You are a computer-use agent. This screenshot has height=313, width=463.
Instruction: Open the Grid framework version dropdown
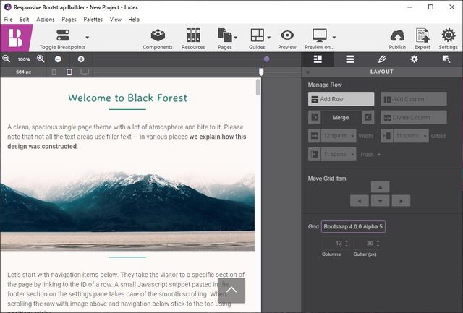[x=354, y=227]
